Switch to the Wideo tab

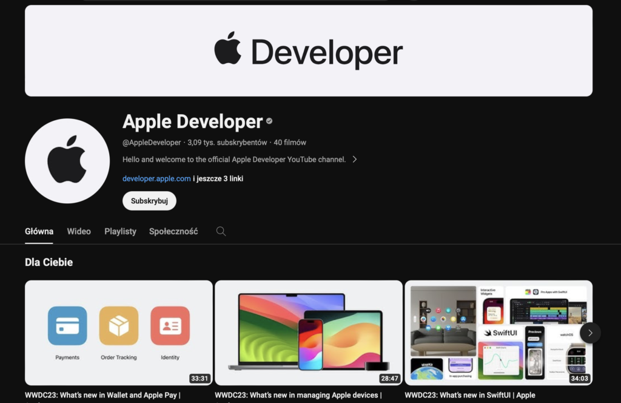[79, 231]
